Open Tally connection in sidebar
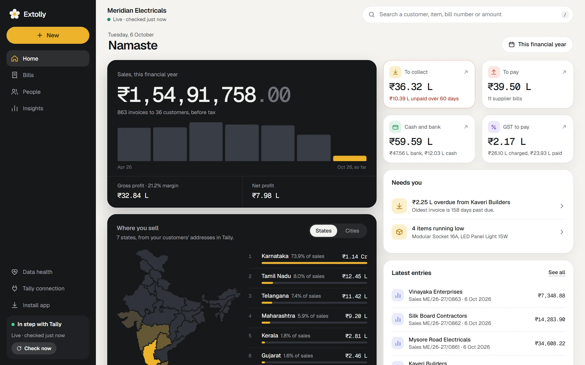 tap(48, 288)
